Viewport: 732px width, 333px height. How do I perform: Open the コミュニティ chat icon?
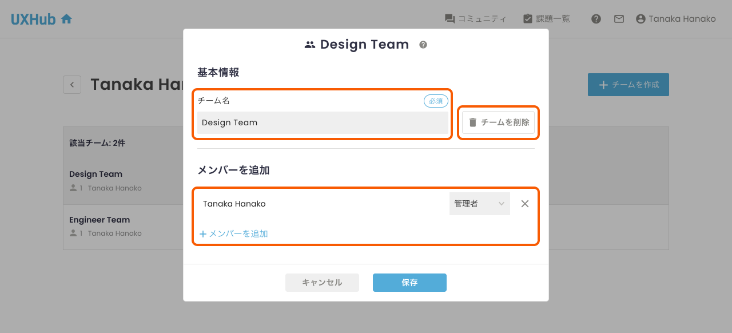448,18
